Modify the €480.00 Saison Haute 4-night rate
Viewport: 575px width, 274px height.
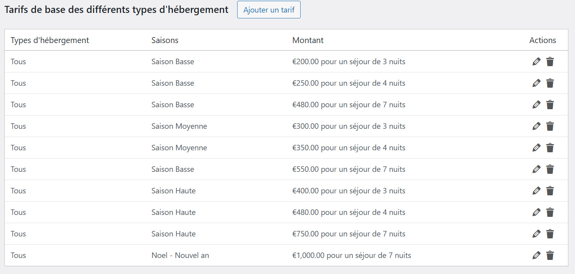click(x=536, y=212)
